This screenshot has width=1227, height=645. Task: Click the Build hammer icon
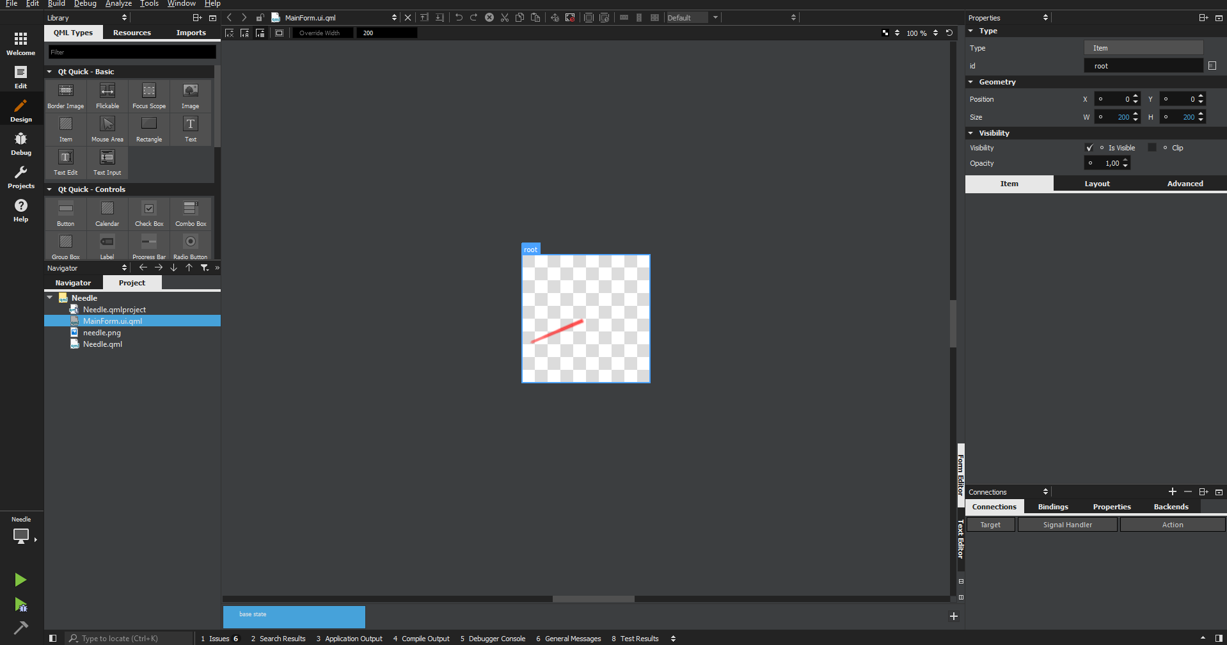click(20, 628)
